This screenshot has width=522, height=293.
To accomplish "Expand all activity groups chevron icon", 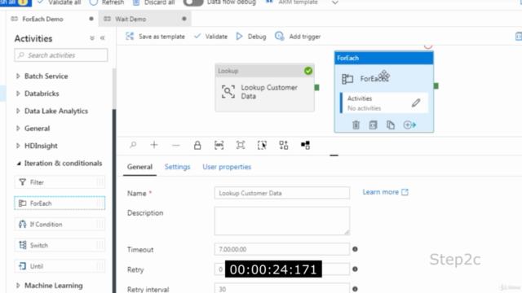I will pyautogui.click(x=92, y=38).
